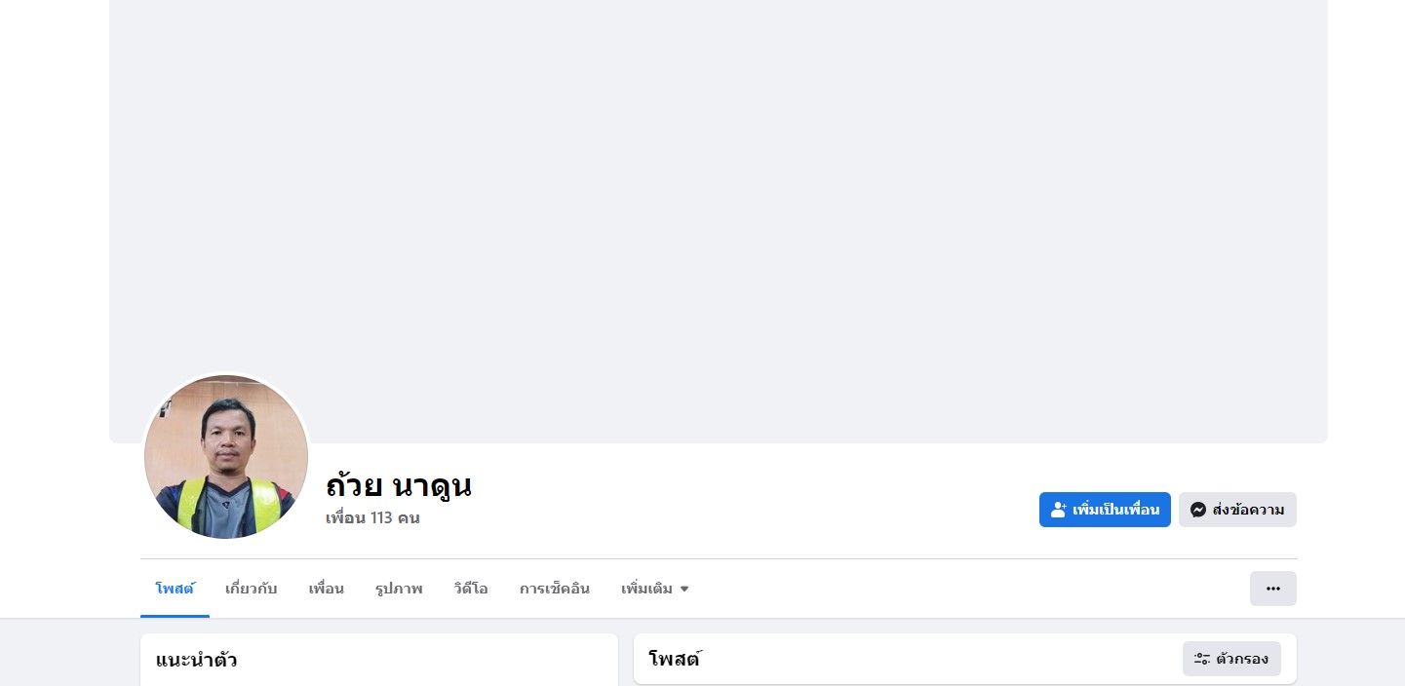Image resolution: width=1405 pixels, height=686 pixels.
Task: Open the three-dots more options menu
Action: click(x=1272, y=589)
